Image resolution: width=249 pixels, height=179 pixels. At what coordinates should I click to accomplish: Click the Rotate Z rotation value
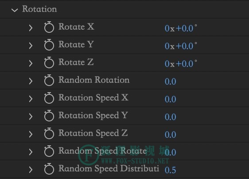point(181,63)
